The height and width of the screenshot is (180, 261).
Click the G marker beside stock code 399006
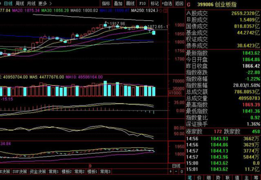[188, 5]
